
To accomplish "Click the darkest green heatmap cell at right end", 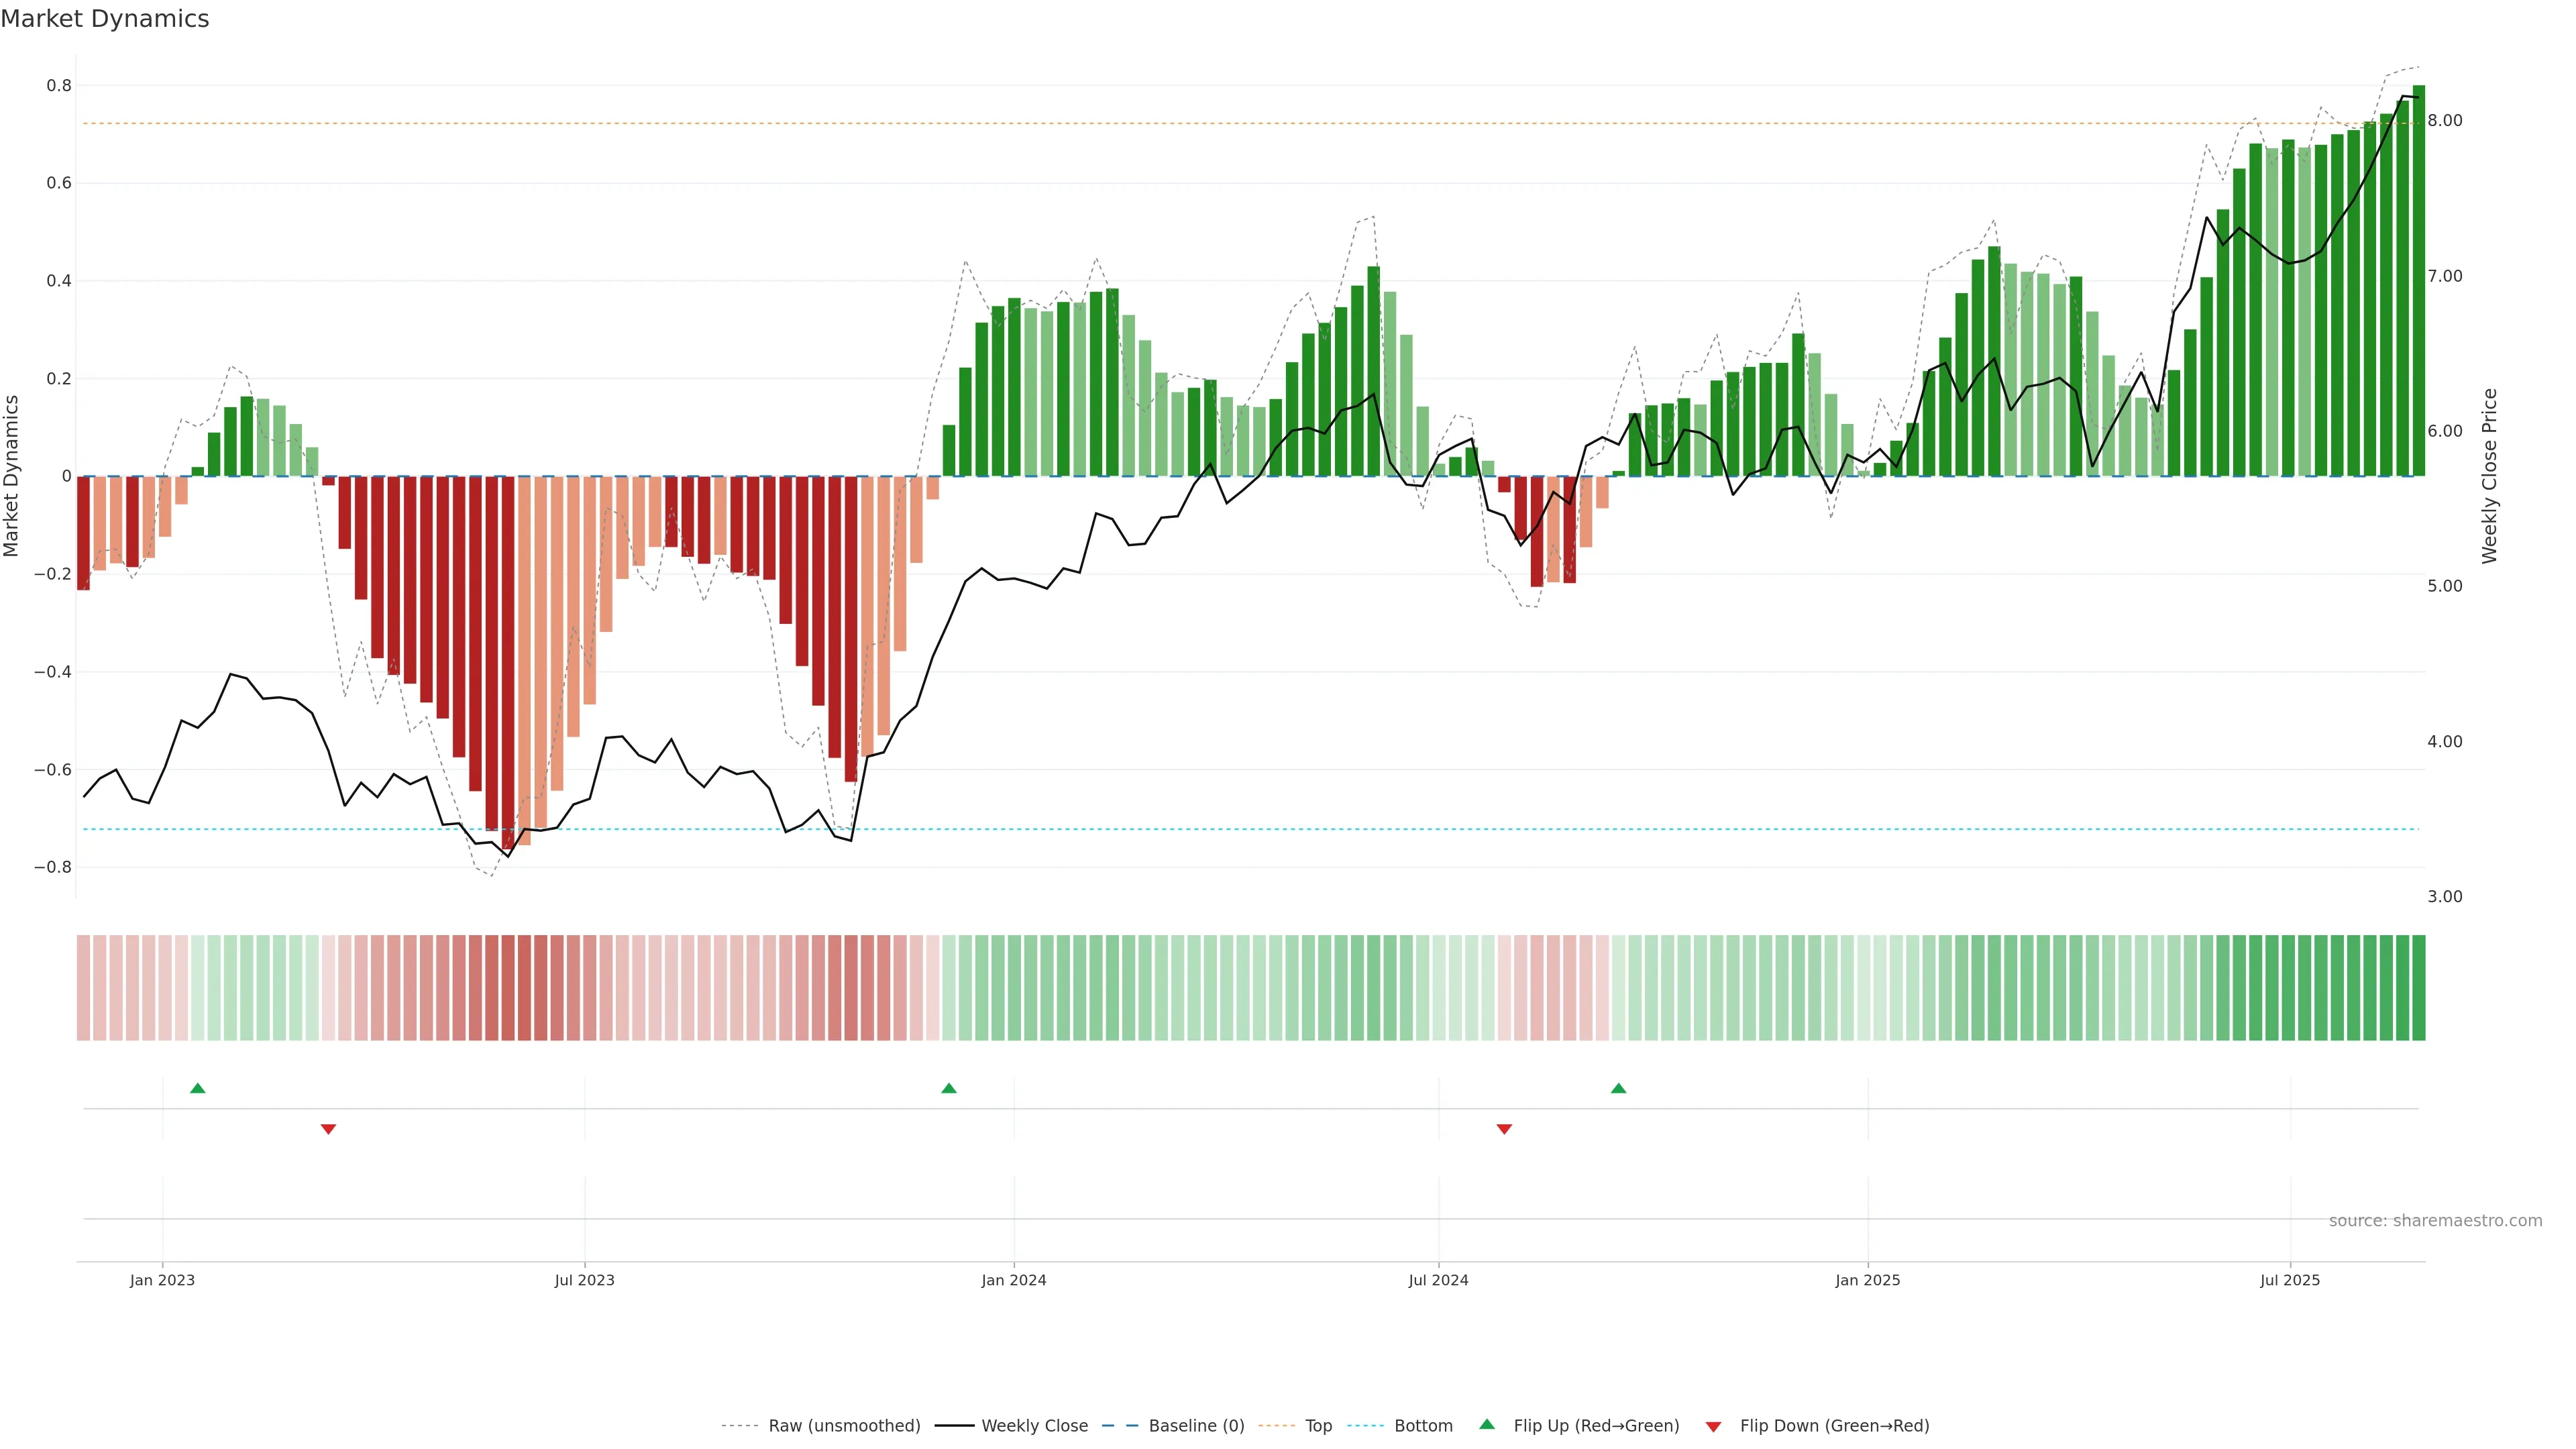I will click(2418, 988).
